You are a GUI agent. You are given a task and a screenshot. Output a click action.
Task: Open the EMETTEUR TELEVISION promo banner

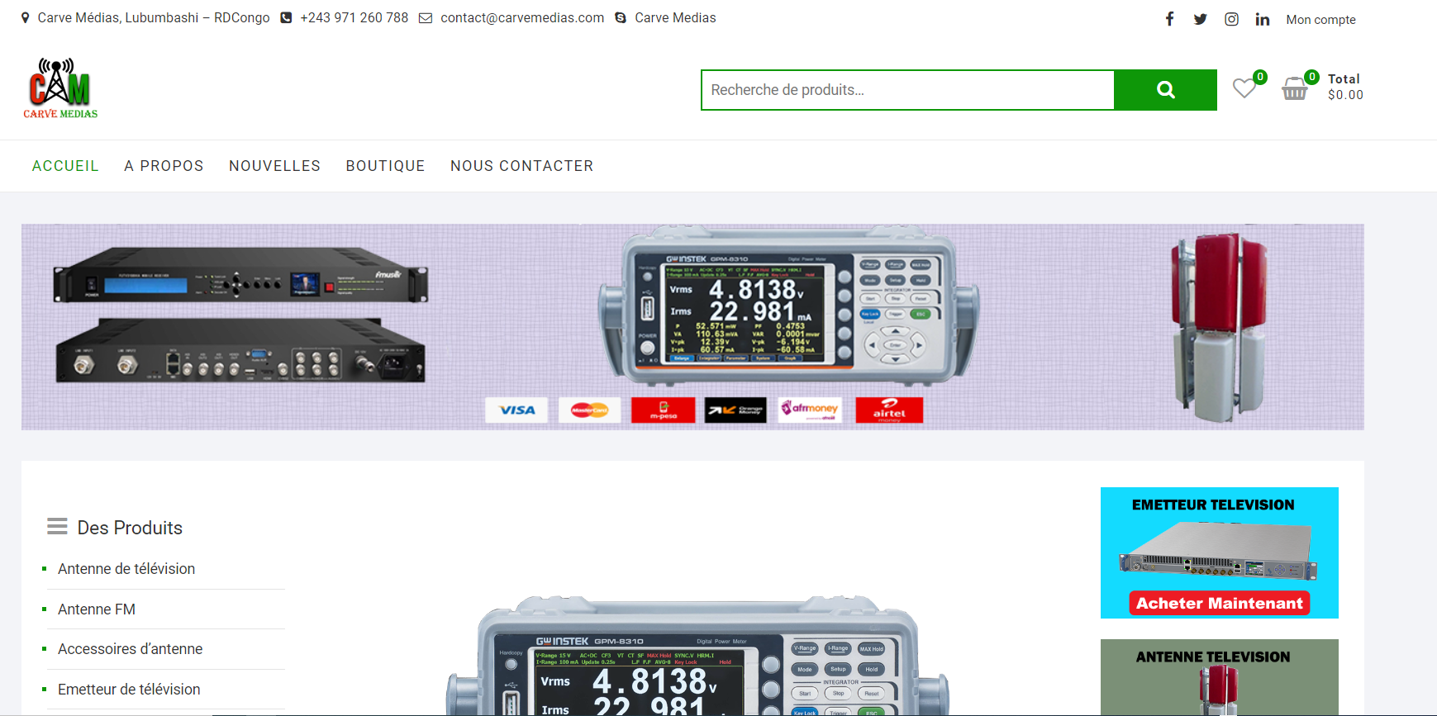1219,552
